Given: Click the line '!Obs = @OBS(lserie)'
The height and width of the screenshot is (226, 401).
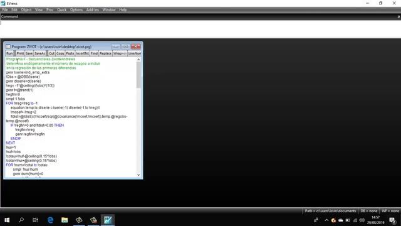Looking at the screenshot, I should click(23, 77).
